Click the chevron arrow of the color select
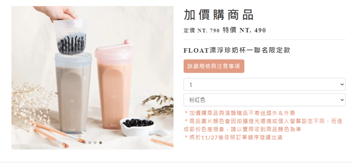Screen dimensions: 353x164 [342, 100]
